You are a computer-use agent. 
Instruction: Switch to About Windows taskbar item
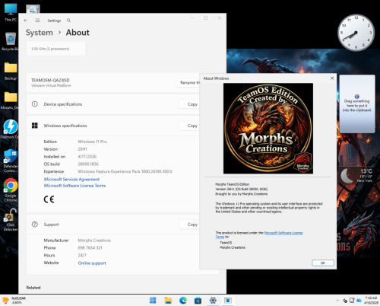228,301
